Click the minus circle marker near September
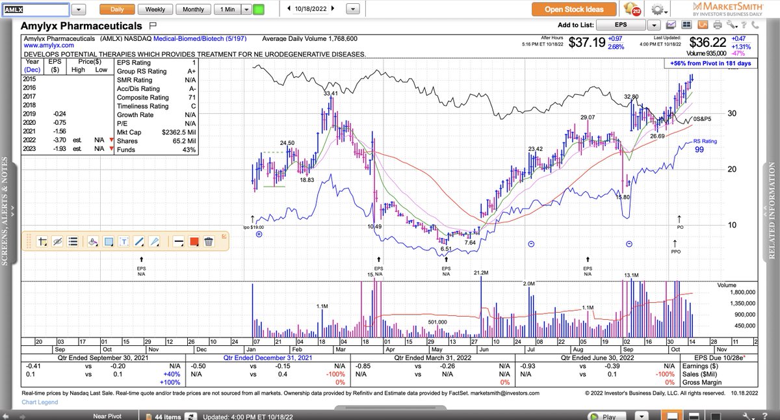780x420 pixels. point(629,243)
